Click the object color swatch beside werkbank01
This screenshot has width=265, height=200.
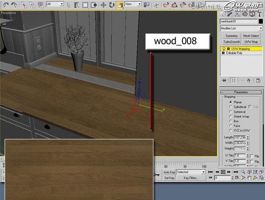pyautogui.click(x=260, y=21)
